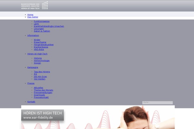The width and height of the screenshot is (194, 129).
Task: Go to the Aktuelles page
Action: (38, 88)
